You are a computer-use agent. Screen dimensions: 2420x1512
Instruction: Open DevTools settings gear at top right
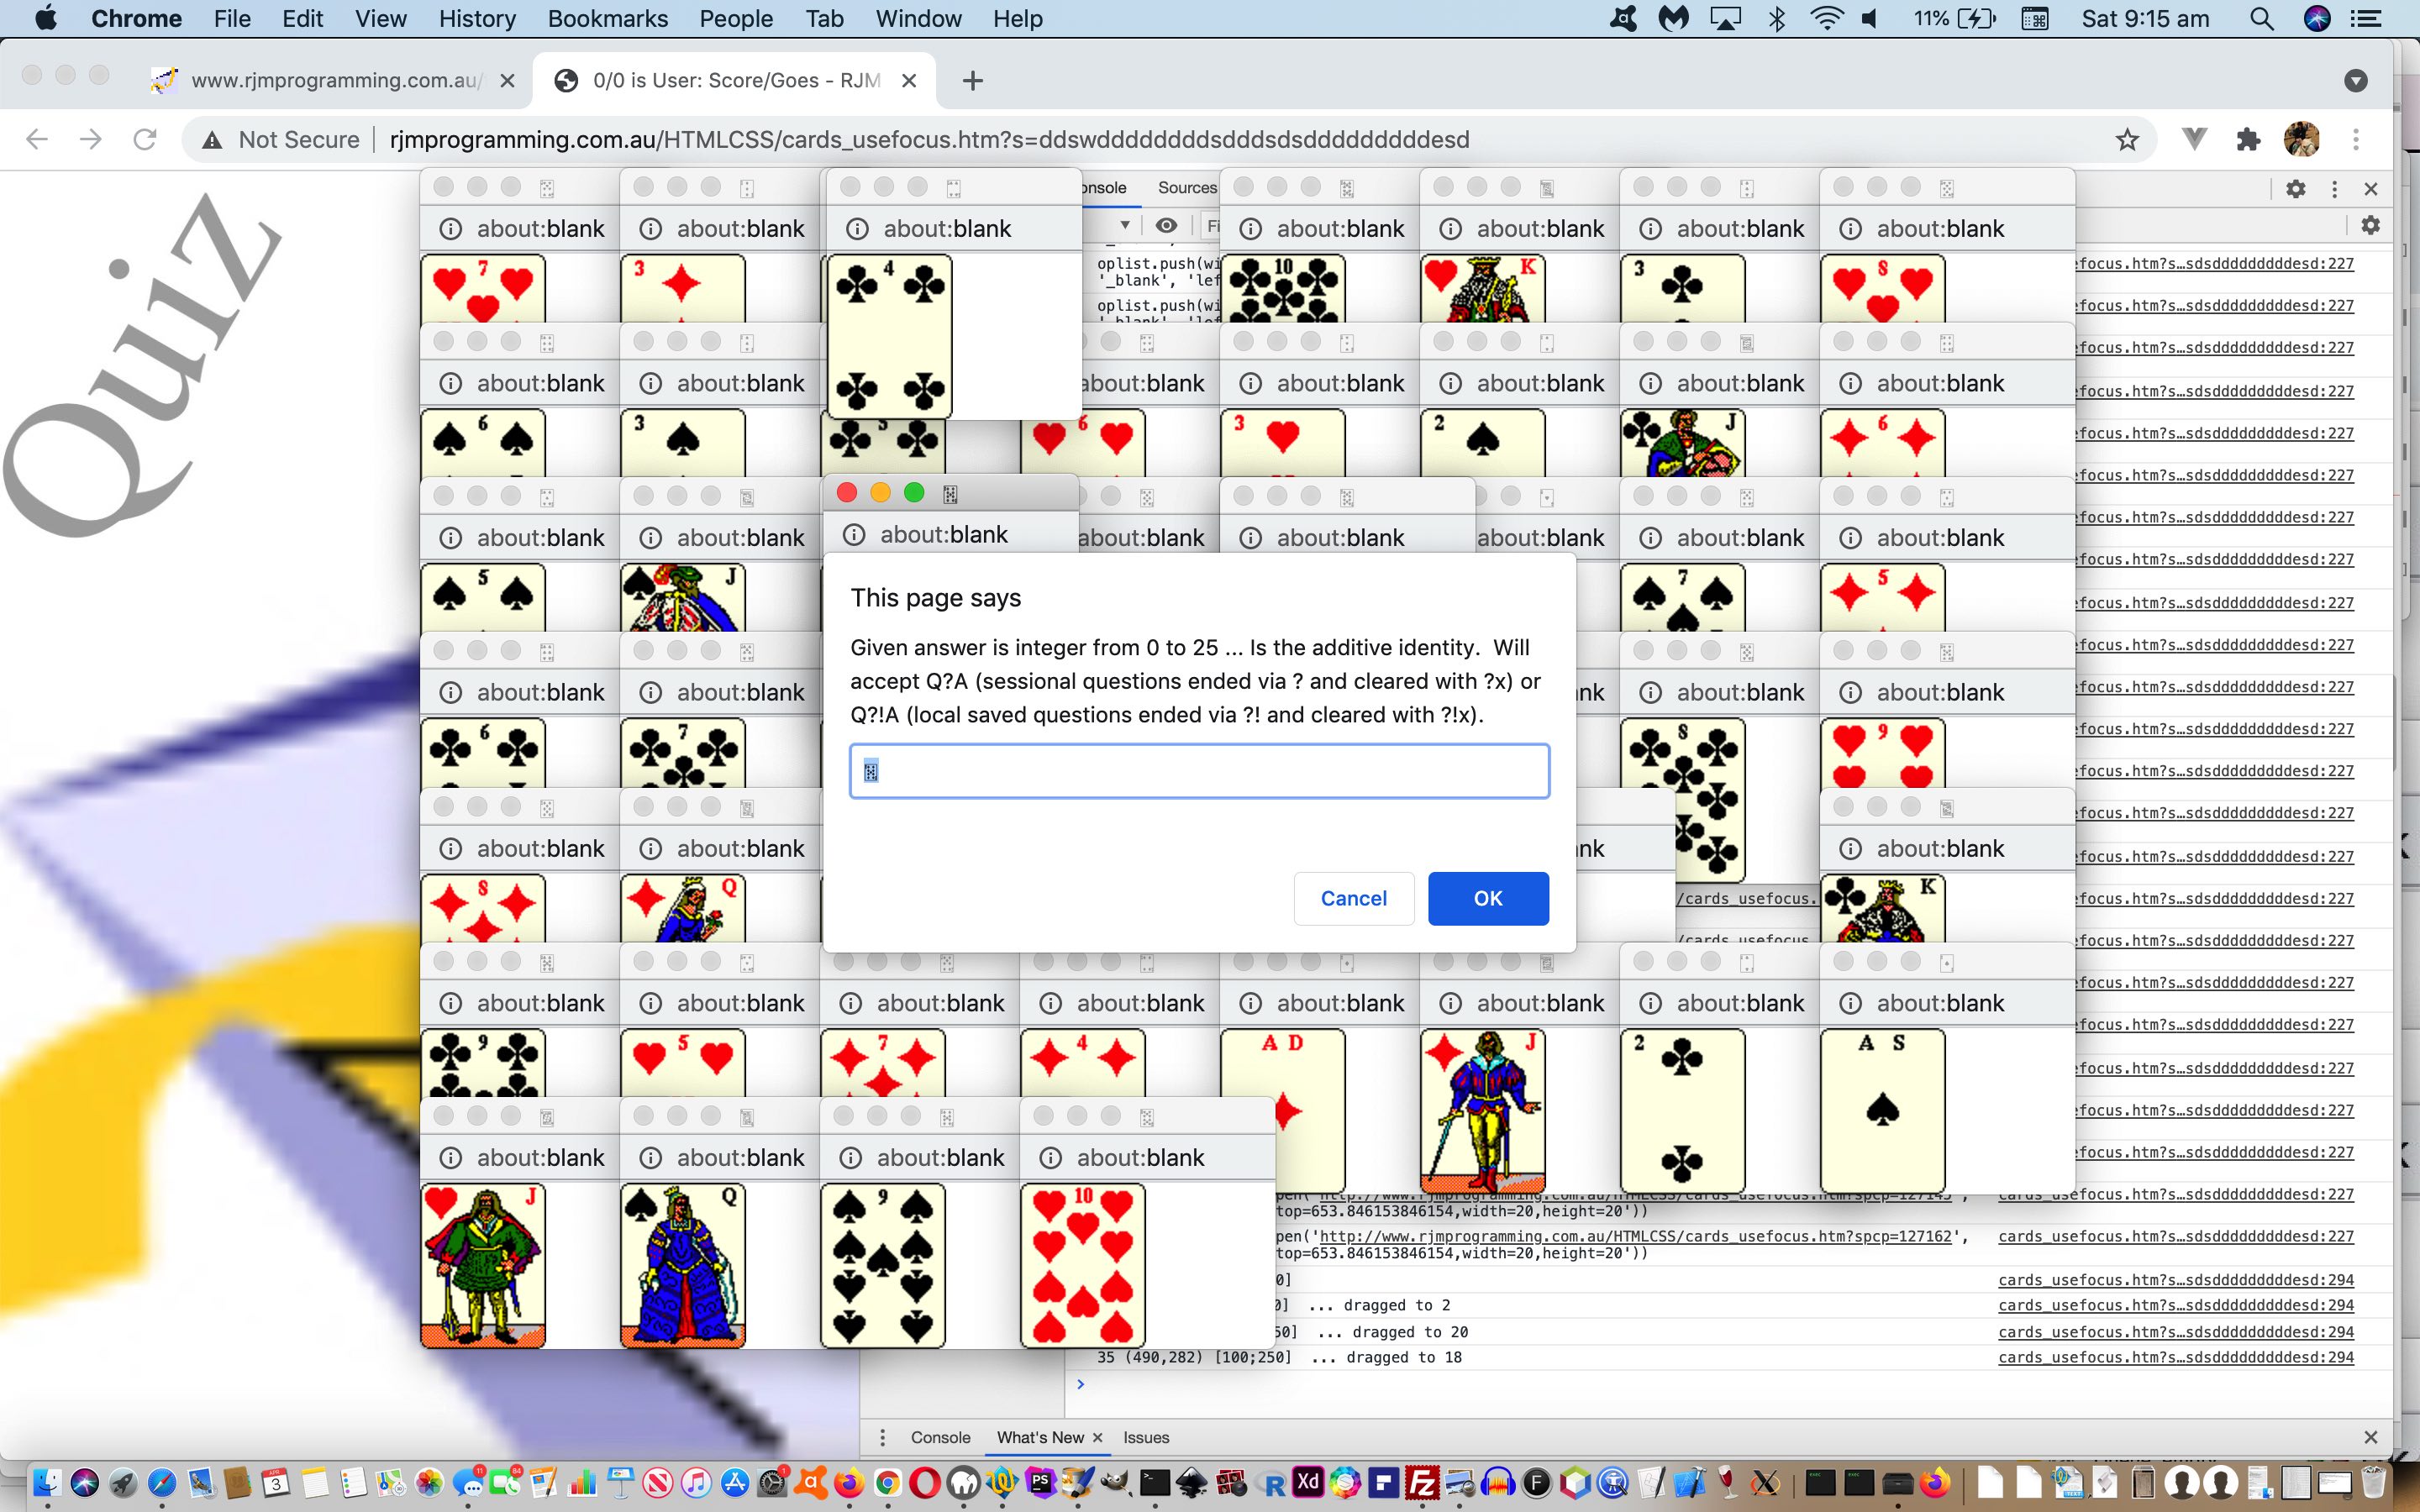(2296, 188)
